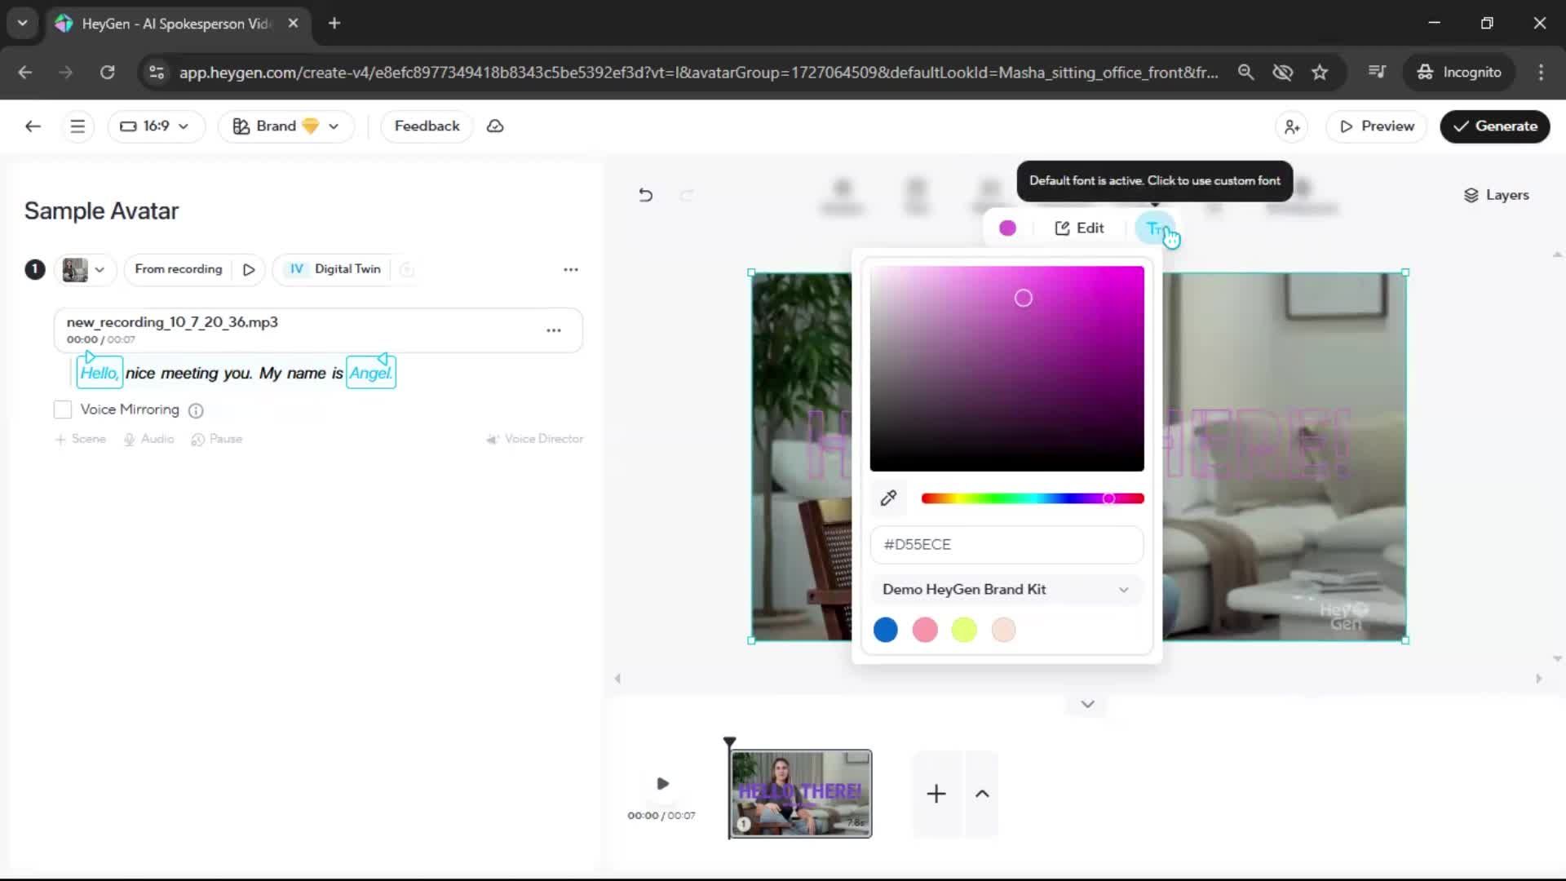Expand the Brand menu dropdown
The width and height of the screenshot is (1566, 881).
click(x=285, y=126)
